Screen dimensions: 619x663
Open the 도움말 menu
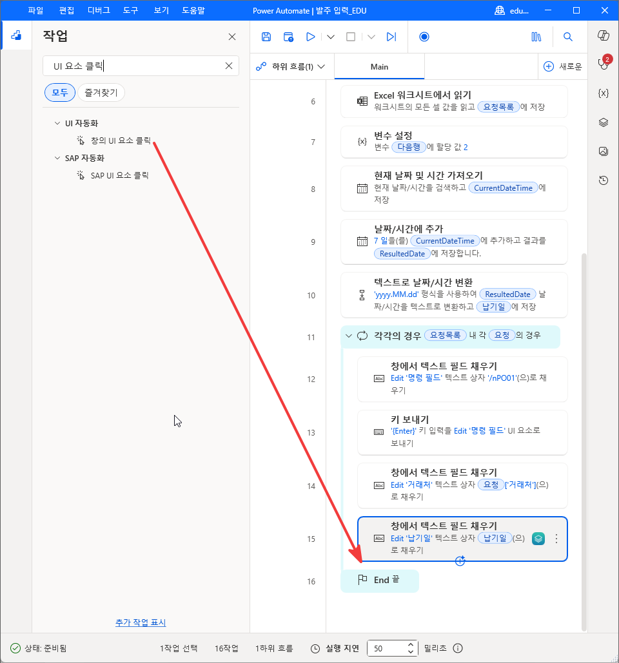click(193, 10)
